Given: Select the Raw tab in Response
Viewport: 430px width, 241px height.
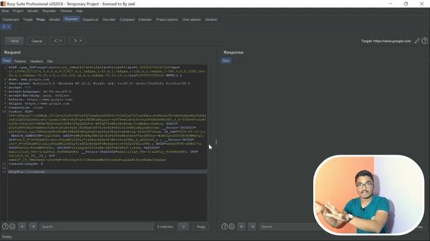Looking at the screenshot, I should pos(226,61).
